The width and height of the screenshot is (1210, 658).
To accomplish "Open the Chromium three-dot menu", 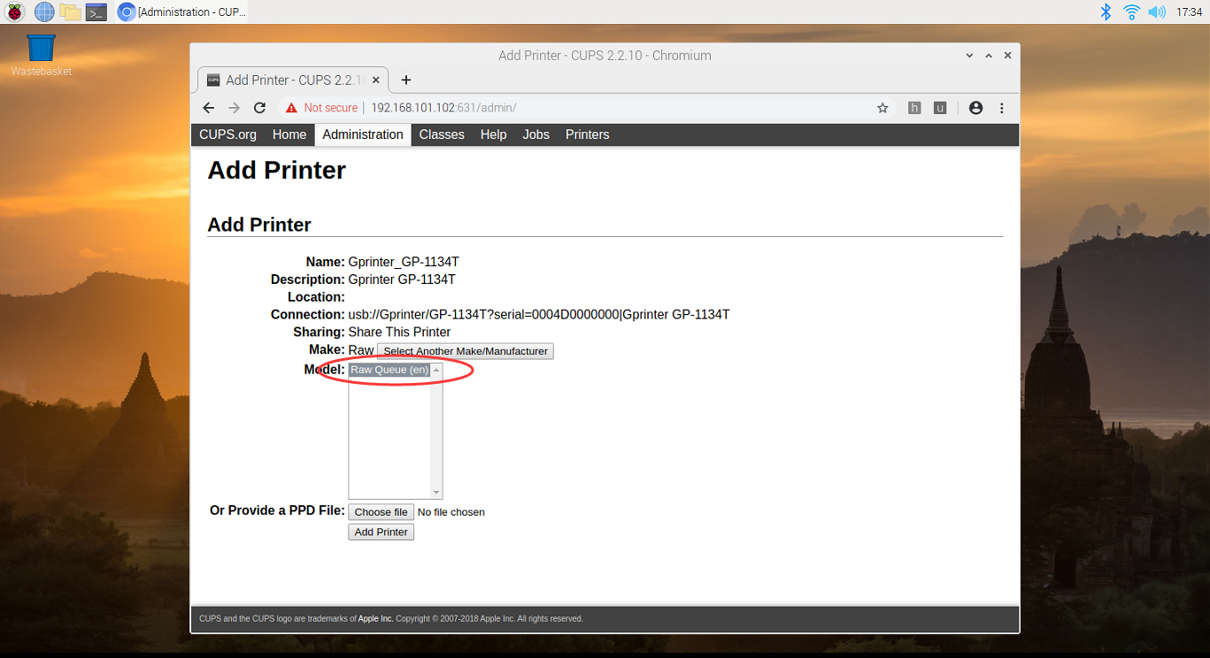I will click(1002, 108).
